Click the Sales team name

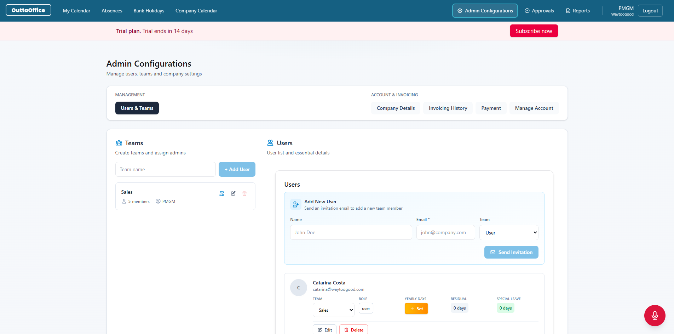pyautogui.click(x=127, y=192)
